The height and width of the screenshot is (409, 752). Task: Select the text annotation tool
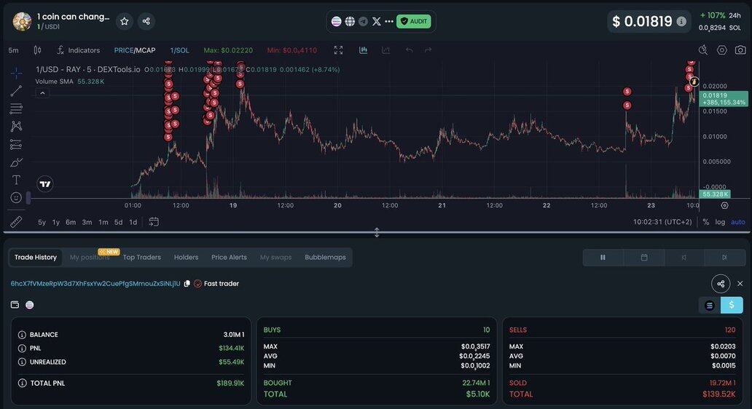pyautogui.click(x=16, y=180)
